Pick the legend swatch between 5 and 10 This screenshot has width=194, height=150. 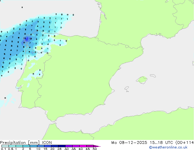[x=33, y=146]
